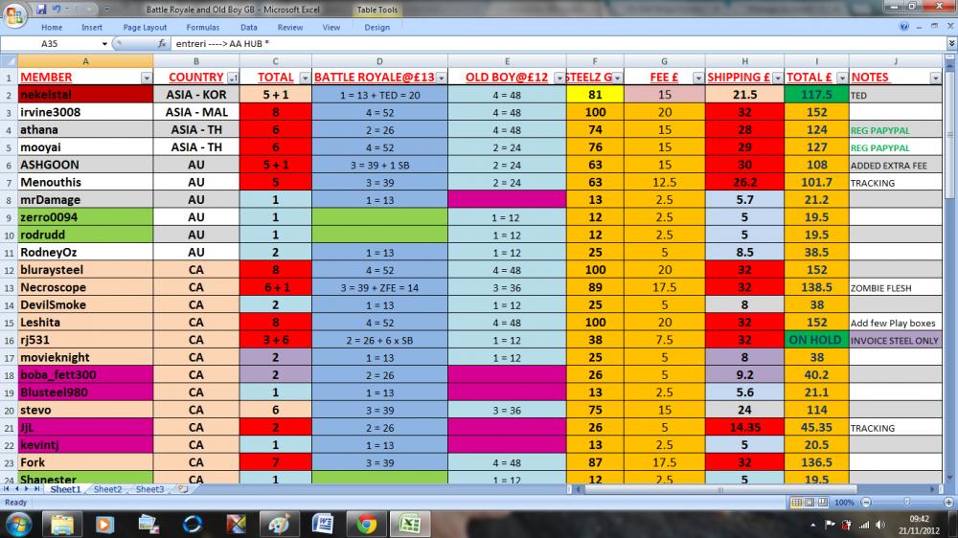Switch to Sheet2 tab
The height and width of the screenshot is (538, 958).
[x=107, y=489]
